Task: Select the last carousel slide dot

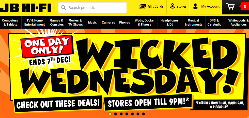Action: pyautogui.click(x=144, y=114)
